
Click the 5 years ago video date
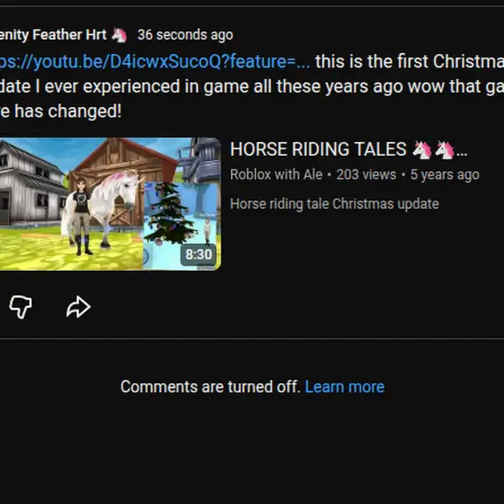point(445,175)
